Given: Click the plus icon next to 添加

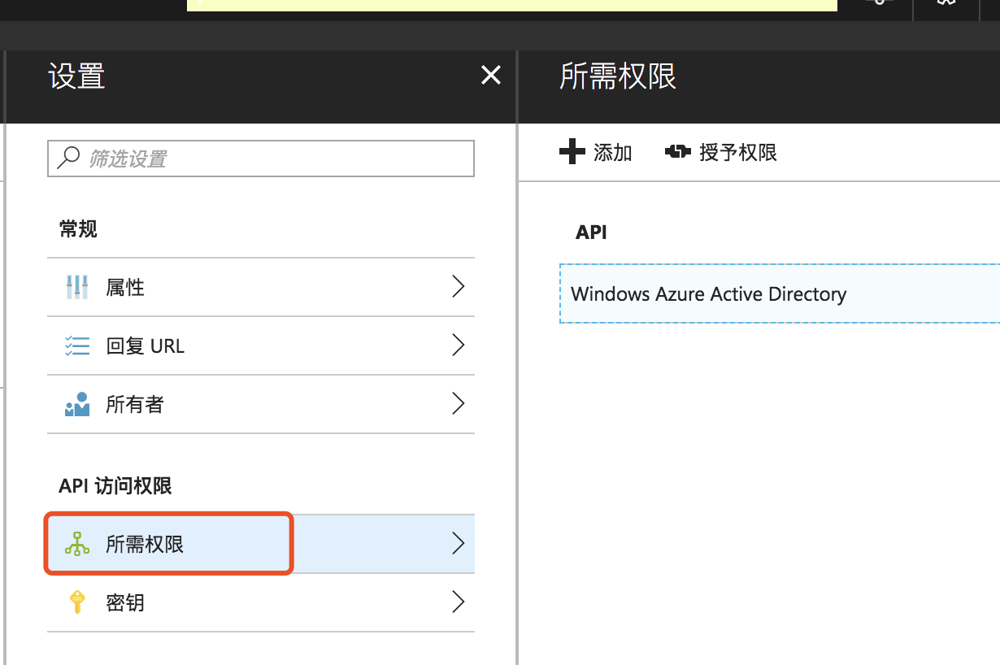Looking at the screenshot, I should [572, 152].
